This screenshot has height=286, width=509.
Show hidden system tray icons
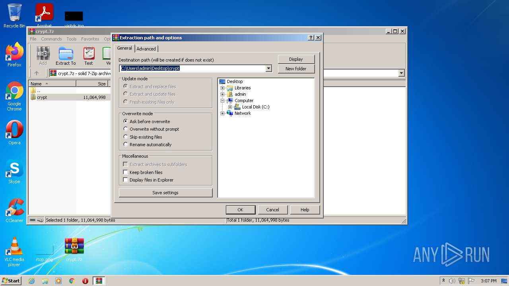(443, 281)
